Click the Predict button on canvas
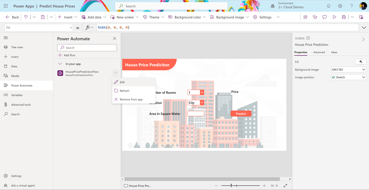Image resolution: width=369 pixels, height=190 pixels. (241, 113)
